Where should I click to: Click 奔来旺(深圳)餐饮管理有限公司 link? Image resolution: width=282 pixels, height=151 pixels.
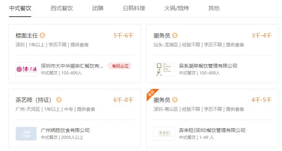pos(212,130)
